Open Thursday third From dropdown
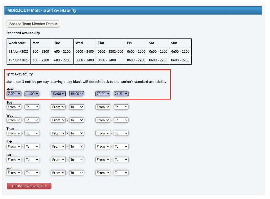Image resolution: width=270 pixels, height=199 pixels. pyautogui.click(x=103, y=133)
